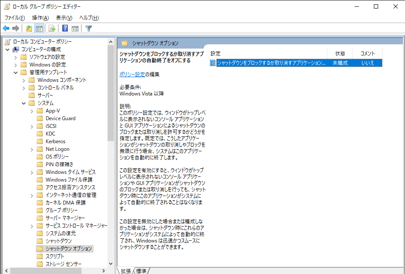This screenshot has width=405, height=274.
Task: Select the シャットダウン folder in the tree
Action: coord(58,241)
